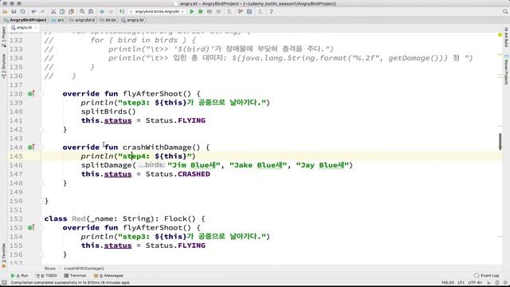This screenshot has height=287, width=510.
Task: Open the Project tool window sidebar tab
Action: coord(3,37)
